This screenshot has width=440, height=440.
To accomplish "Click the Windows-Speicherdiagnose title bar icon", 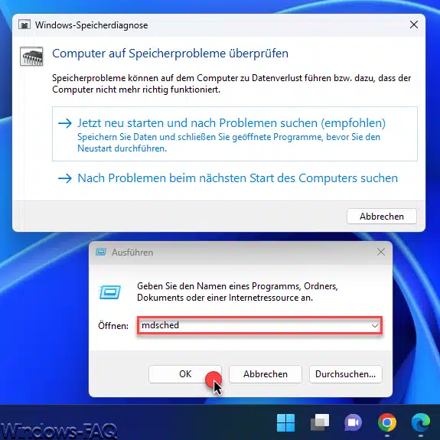I will tap(24, 24).
